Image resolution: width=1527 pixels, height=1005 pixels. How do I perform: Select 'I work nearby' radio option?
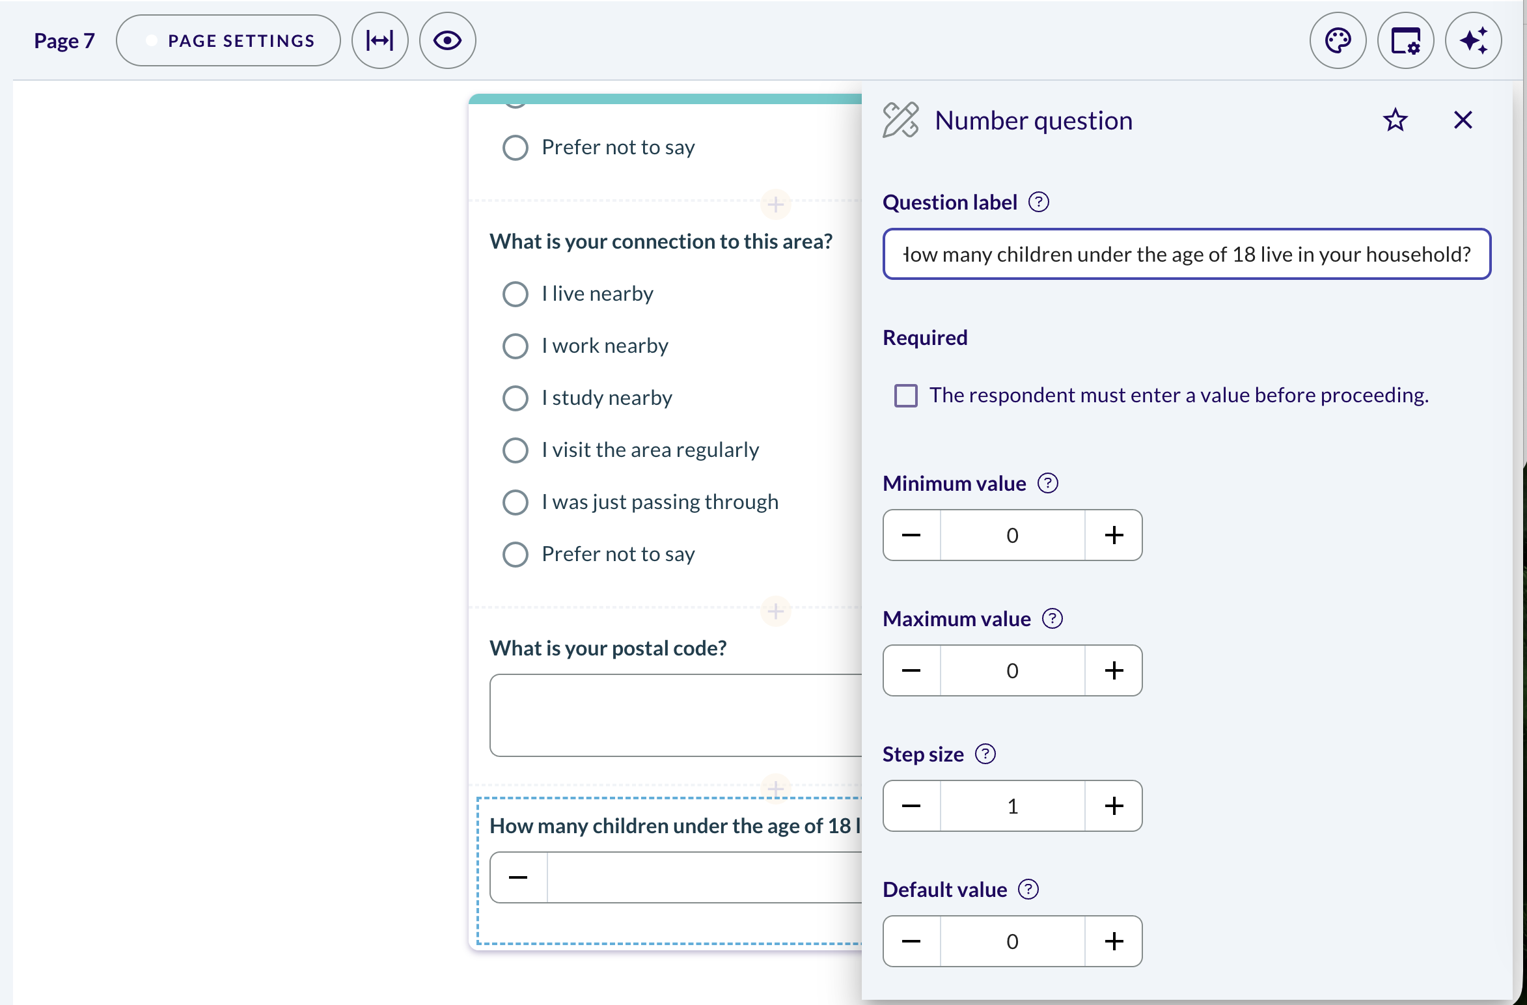515,346
